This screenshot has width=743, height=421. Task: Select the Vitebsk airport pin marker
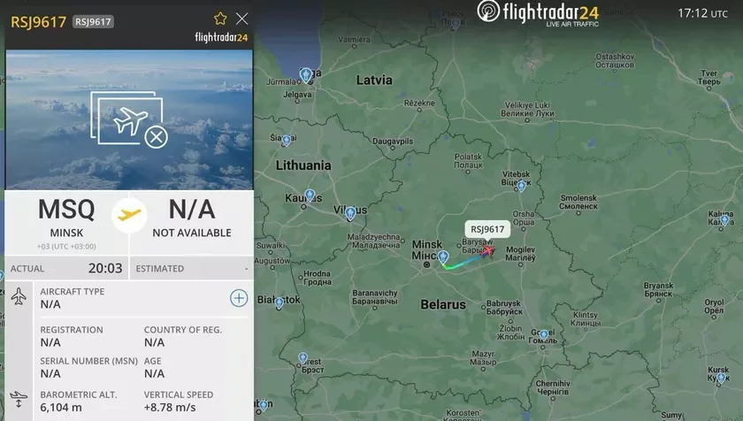click(521, 186)
